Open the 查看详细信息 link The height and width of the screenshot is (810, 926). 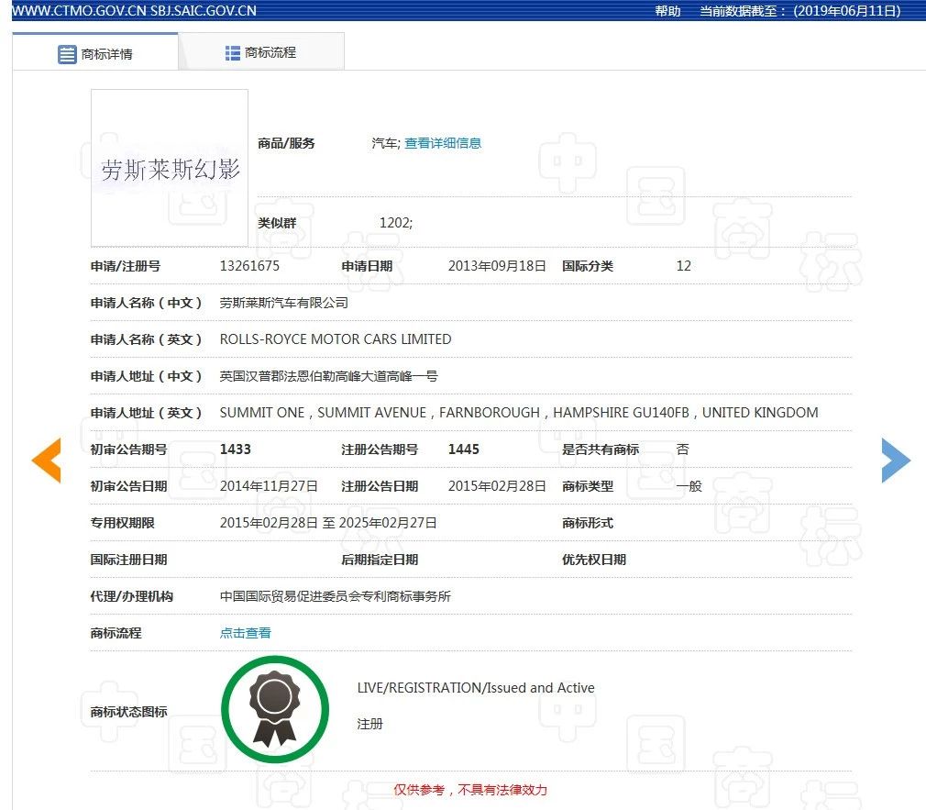(x=443, y=143)
